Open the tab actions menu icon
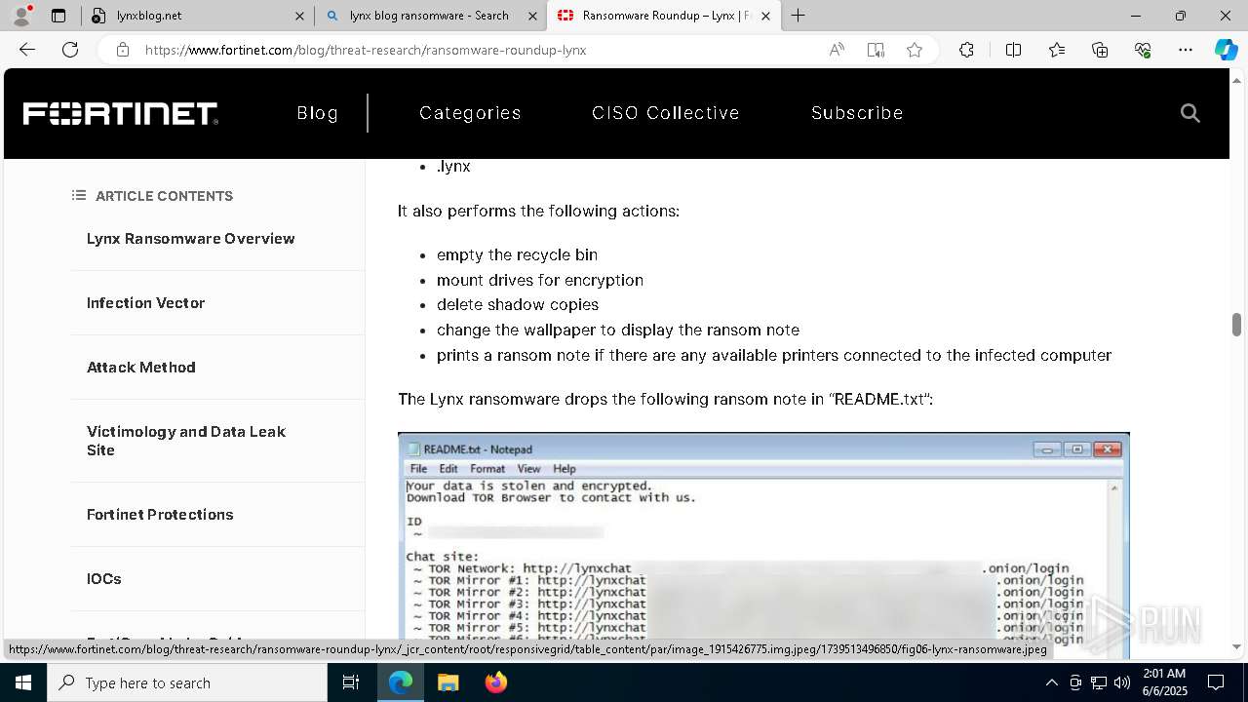 (58, 16)
